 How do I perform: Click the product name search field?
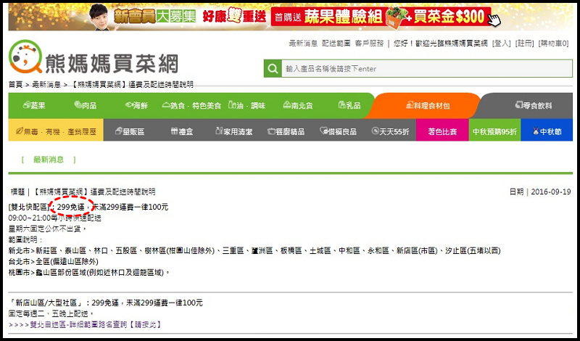tap(427, 68)
